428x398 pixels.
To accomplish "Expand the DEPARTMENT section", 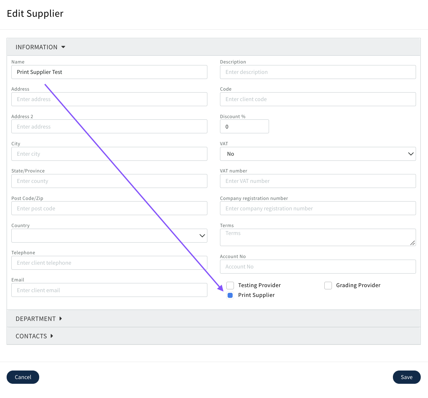I will tap(39, 319).
